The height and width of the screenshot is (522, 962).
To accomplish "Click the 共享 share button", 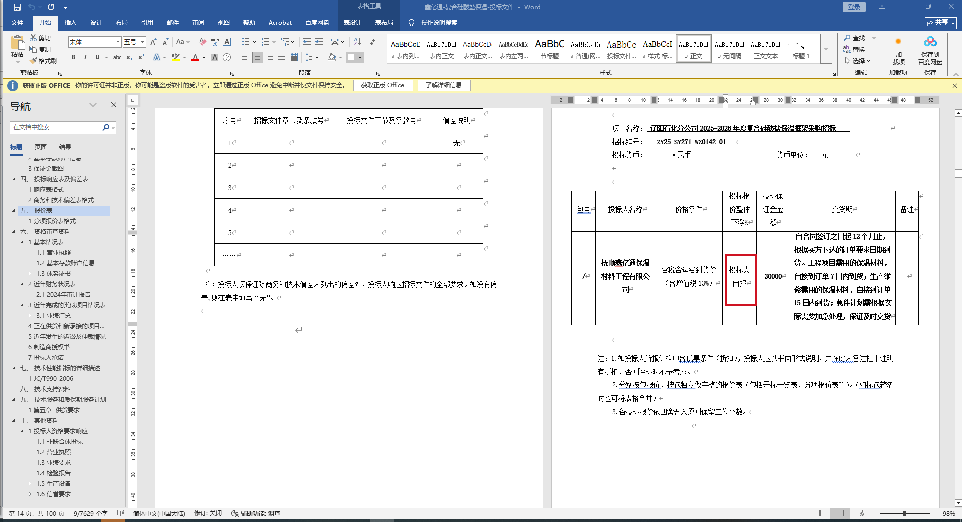I will click(940, 23).
